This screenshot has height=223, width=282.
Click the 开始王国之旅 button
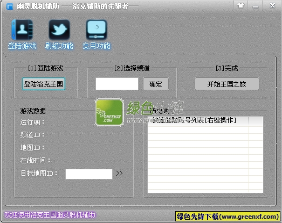[x=227, y=84]
